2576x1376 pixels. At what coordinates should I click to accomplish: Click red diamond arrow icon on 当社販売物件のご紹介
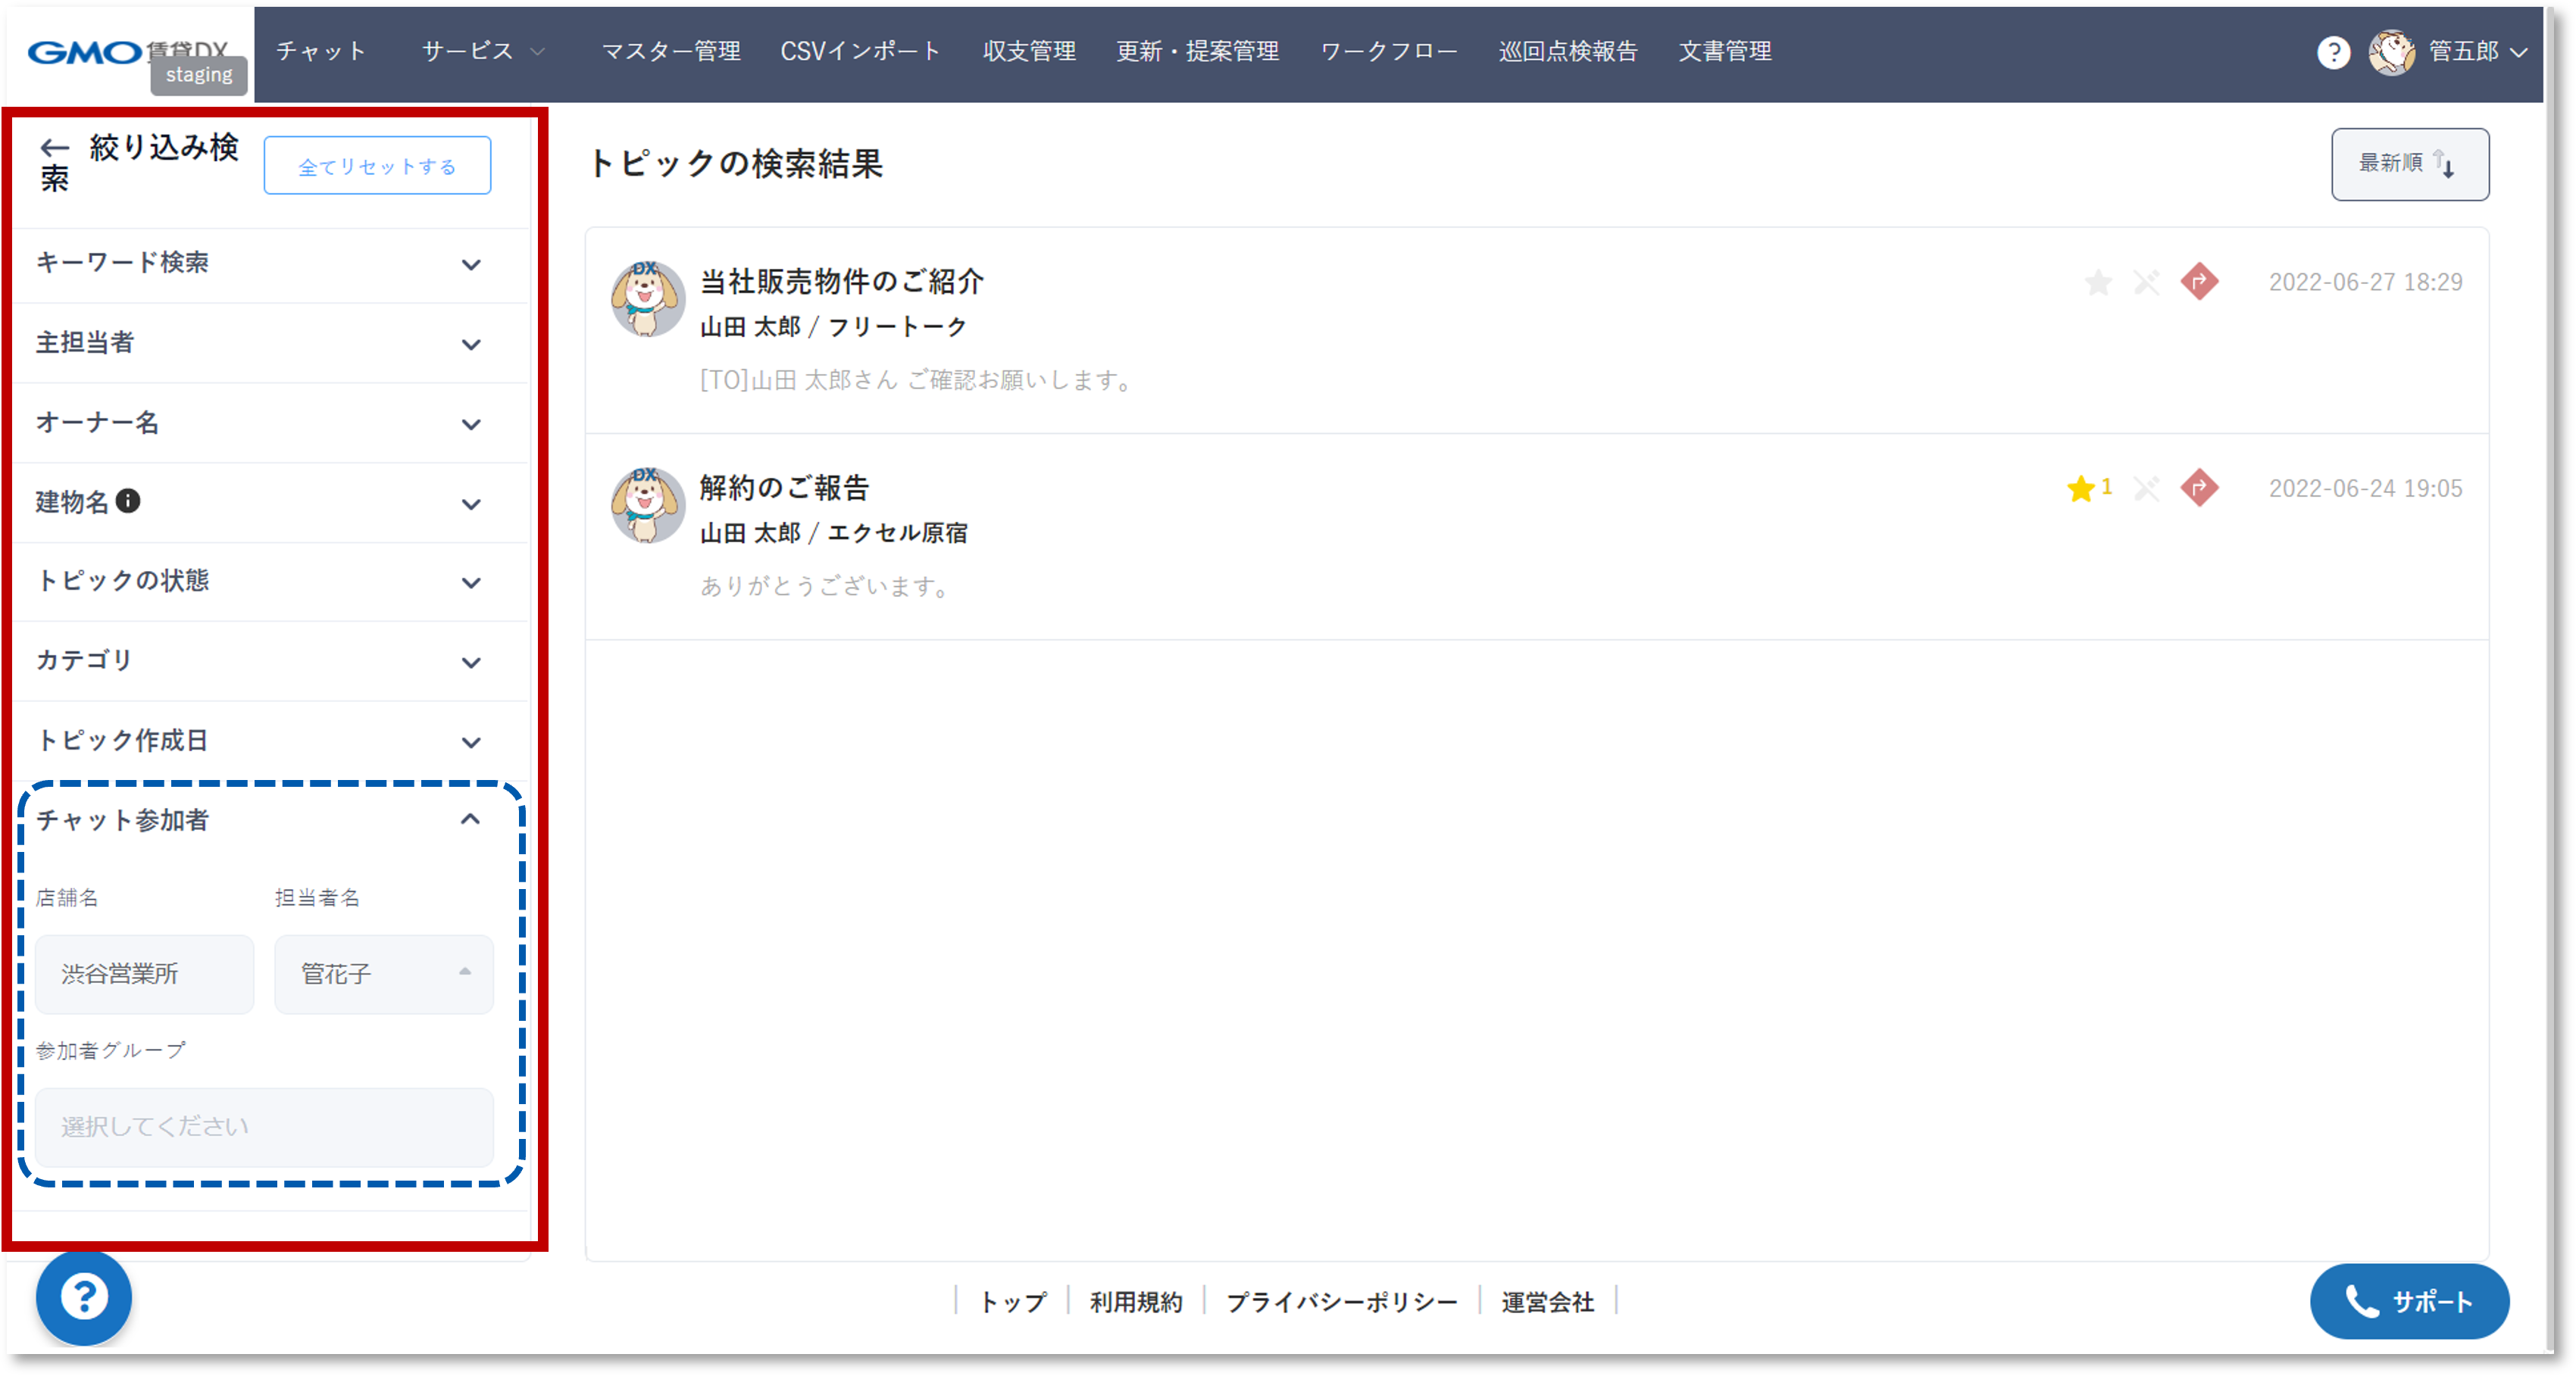point(2199,282)
